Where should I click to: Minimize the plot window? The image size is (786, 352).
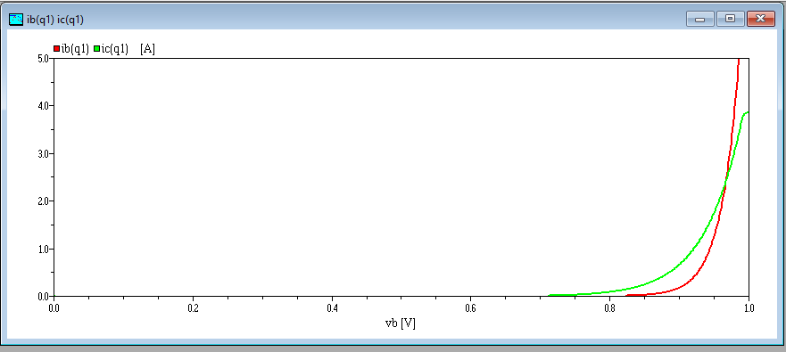coord(700,19)
